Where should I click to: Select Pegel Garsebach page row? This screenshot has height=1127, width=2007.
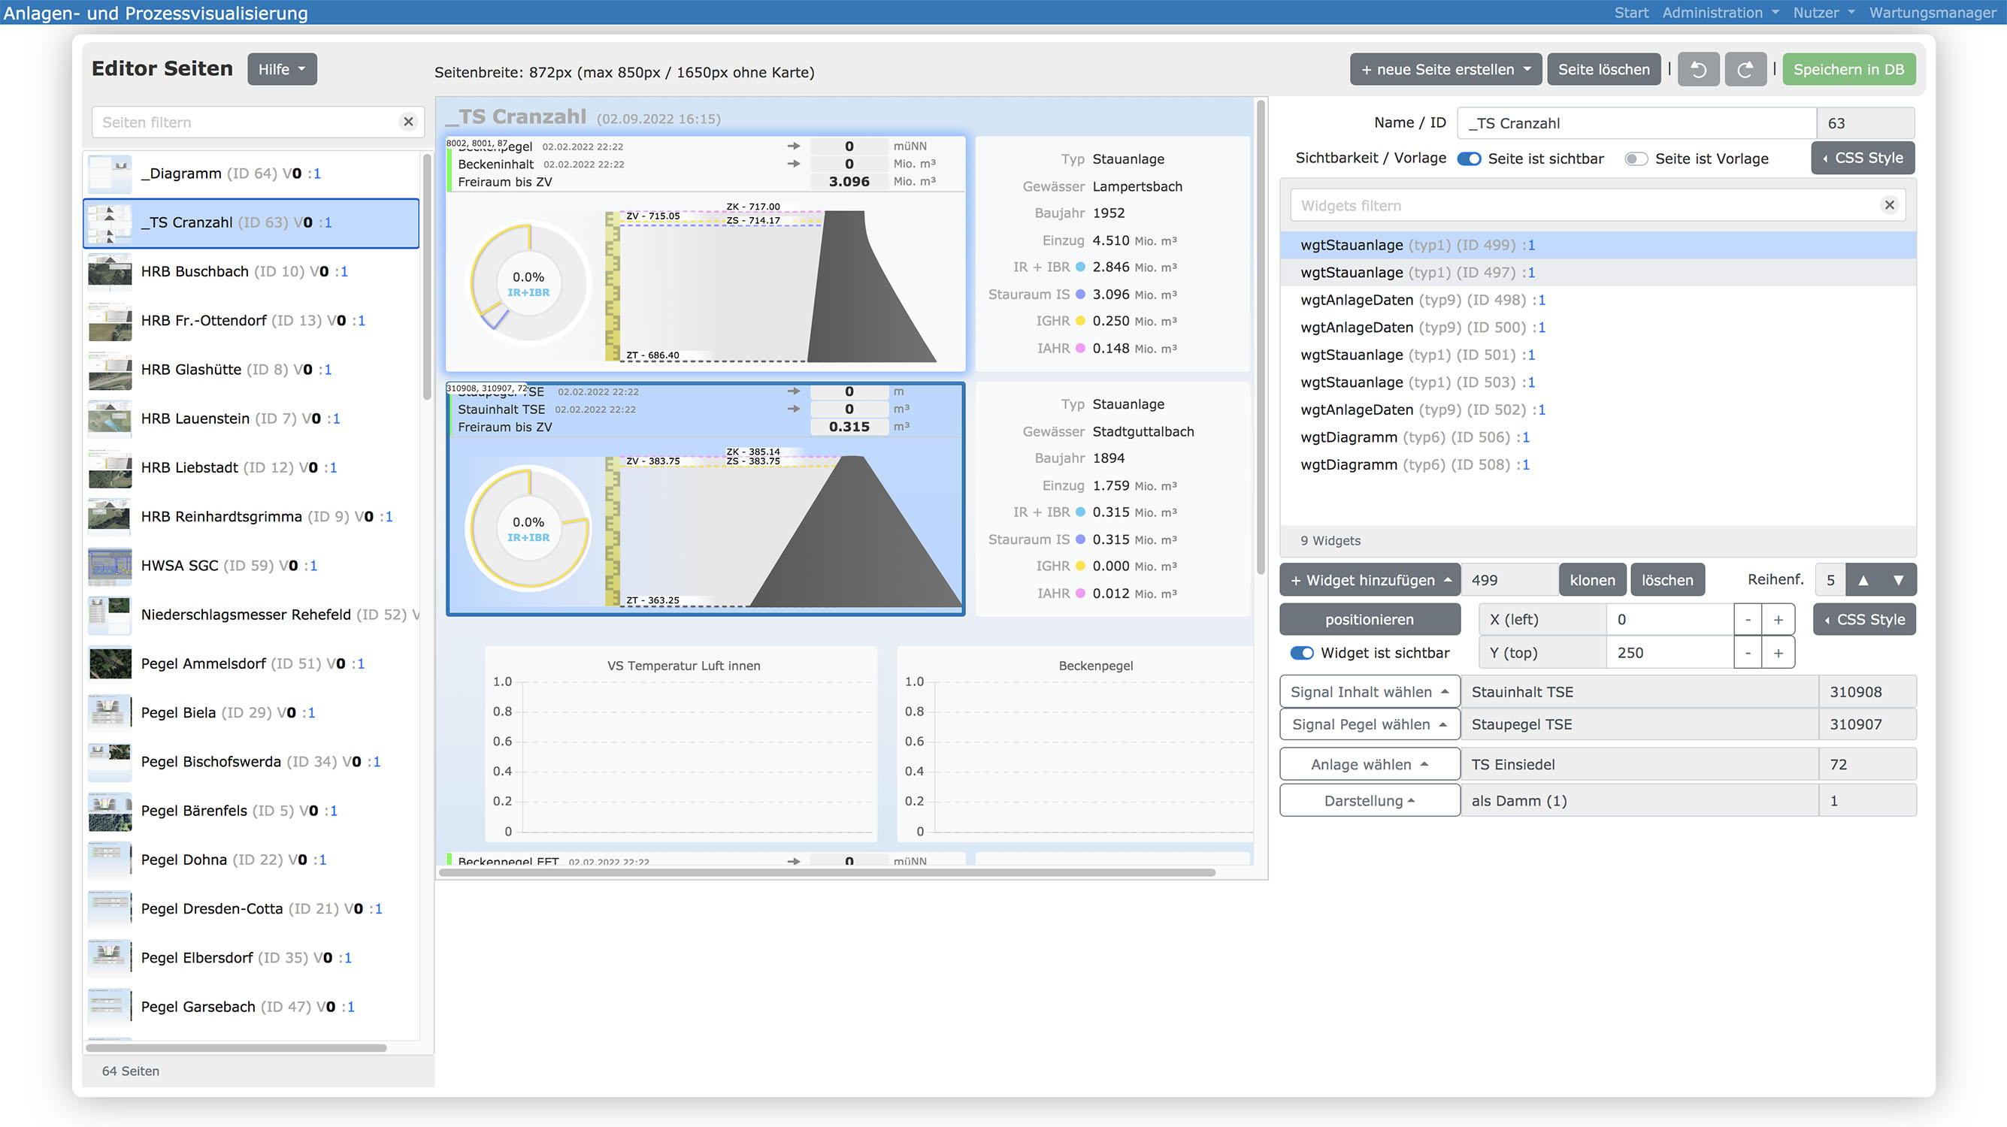coord(252,1007)
